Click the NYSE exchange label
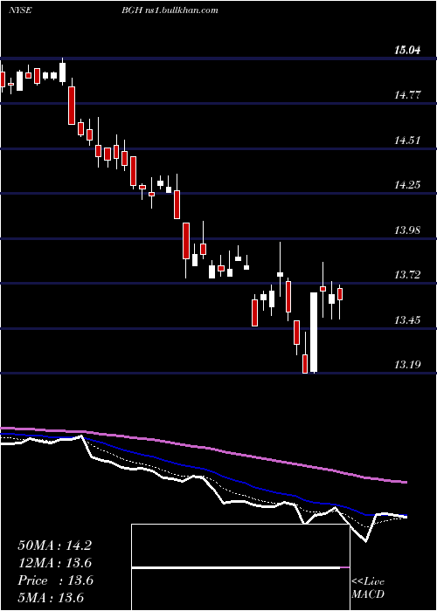The width and height of the screenshot is (437, 611). click(20, 10)
